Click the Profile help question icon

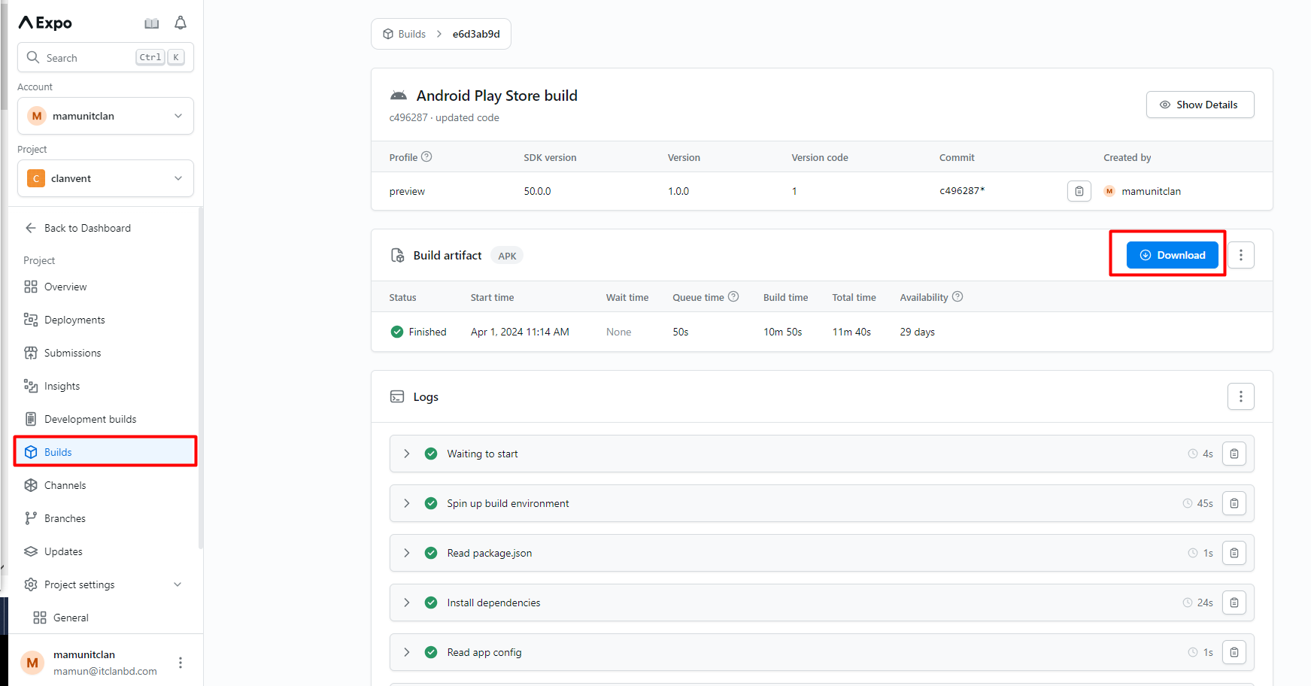[426, 157]
